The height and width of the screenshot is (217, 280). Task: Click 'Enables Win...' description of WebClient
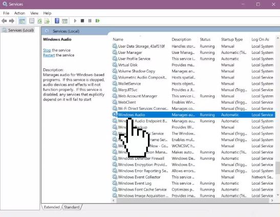pyautogui.click(x=183, y=102)
